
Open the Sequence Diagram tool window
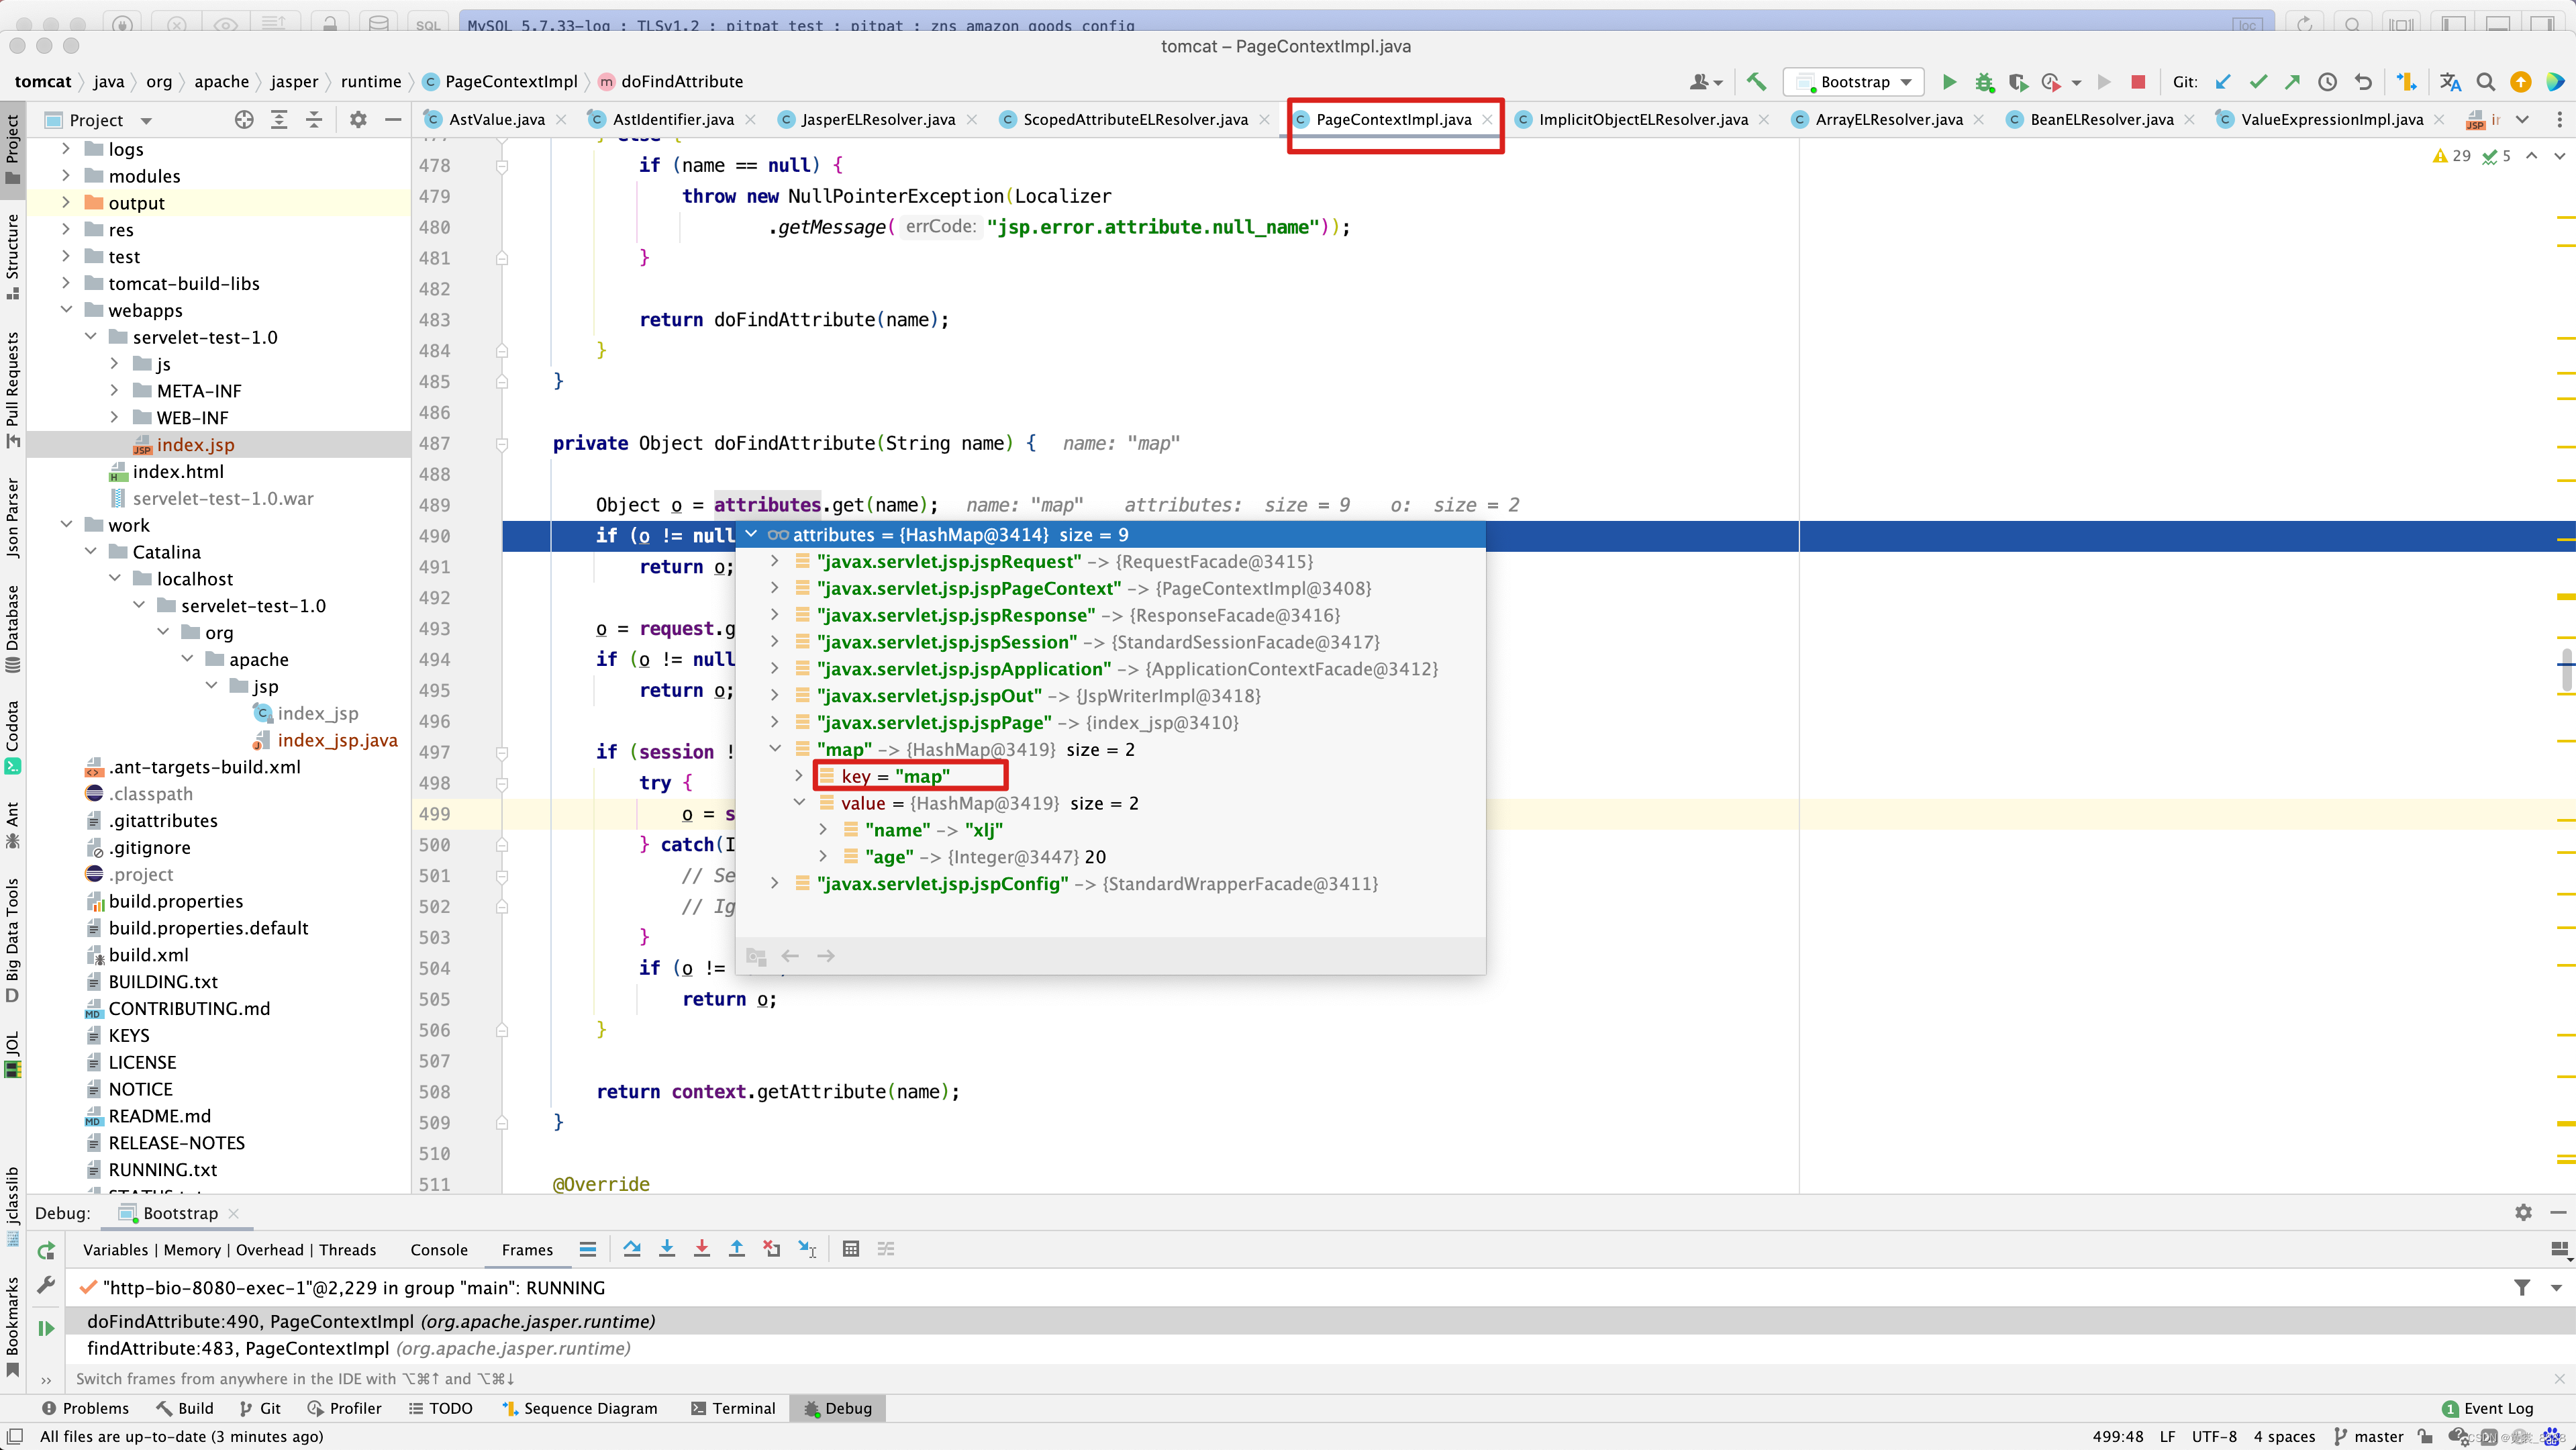coord(579,1408)
